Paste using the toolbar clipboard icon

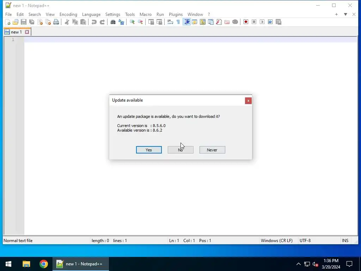pyautogui.click(x=83, y=22)
